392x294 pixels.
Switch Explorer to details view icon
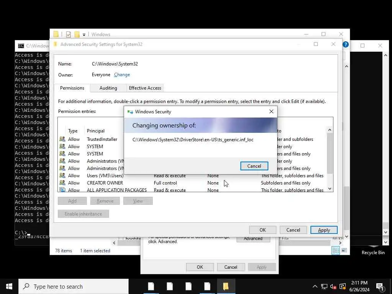coord(335,250)
